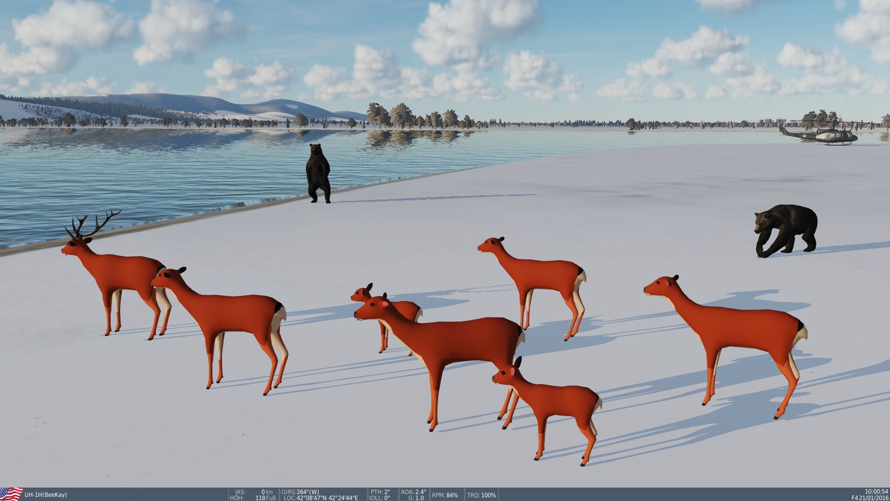Click the TRQ 100% torque indicator
The image size is (890, 501).
pyautogui.click(x=482, y=495)
